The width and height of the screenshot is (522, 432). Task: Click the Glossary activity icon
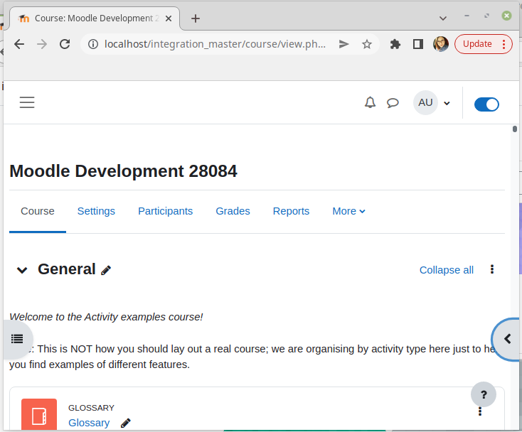pyautogui.click(x=39, y=415)
